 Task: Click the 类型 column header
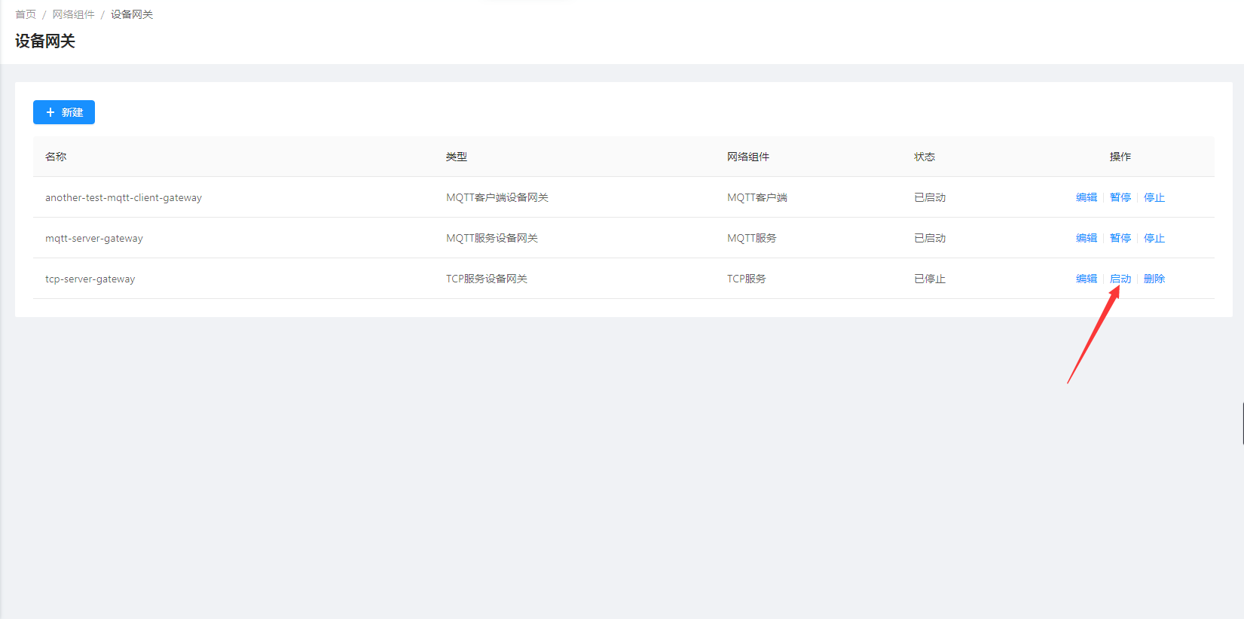click(456, 157)
